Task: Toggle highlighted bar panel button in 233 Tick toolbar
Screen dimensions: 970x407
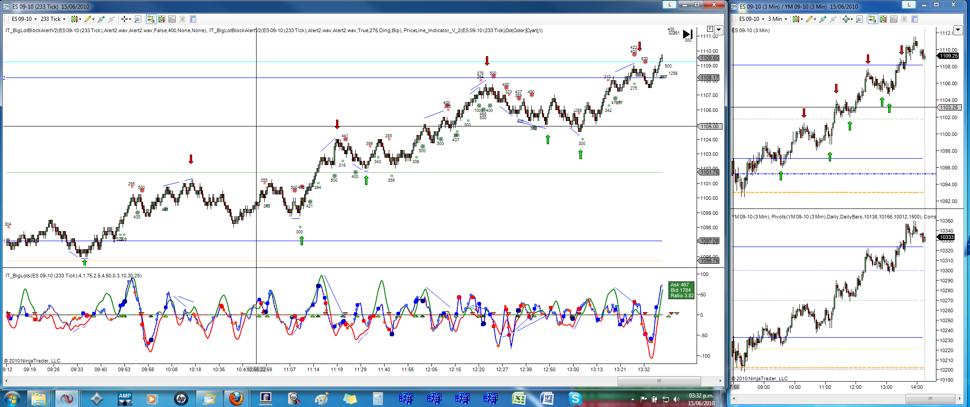Action: click(x=151, y=19)
